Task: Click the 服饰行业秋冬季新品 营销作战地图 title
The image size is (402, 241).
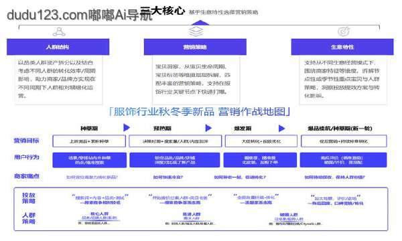Action: [x=200, y=112]
